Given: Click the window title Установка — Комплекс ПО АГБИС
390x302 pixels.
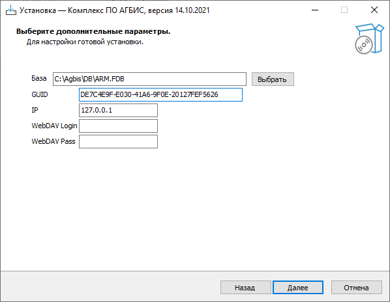Looking at the screenshot, I should 114,10.
